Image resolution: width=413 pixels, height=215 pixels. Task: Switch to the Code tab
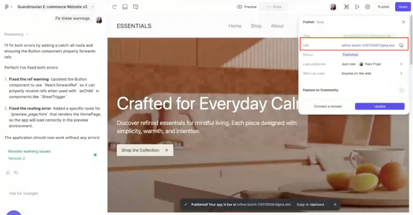pos(274,7)
